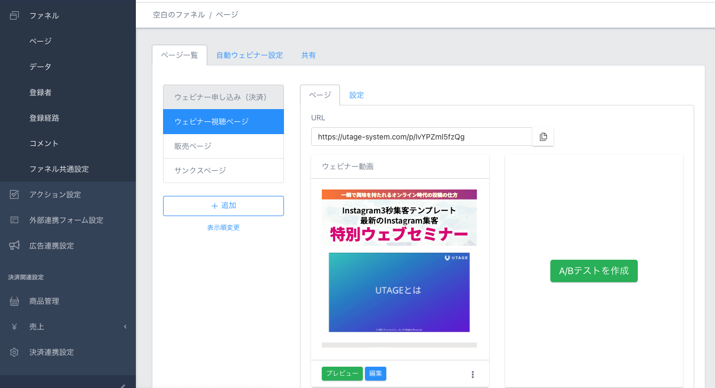Open the 共有 tab
Screen dimensions: 715x388
pos(308,55)
